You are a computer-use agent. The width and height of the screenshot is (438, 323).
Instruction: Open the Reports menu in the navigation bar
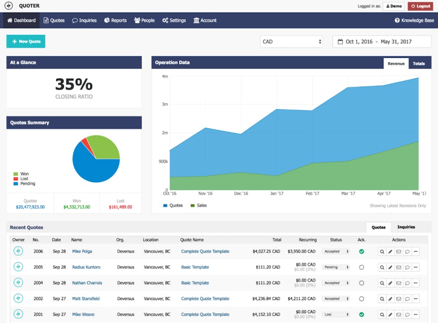click(x=115, y=21)
